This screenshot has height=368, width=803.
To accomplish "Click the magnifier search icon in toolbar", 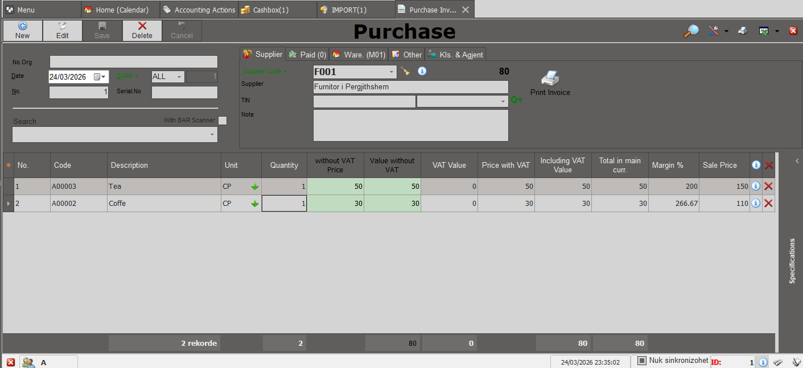I will point(691,31).
